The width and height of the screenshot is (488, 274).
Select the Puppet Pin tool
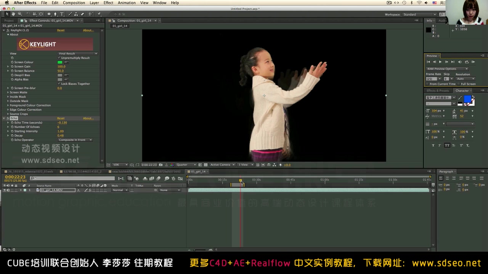pos(99,14)
